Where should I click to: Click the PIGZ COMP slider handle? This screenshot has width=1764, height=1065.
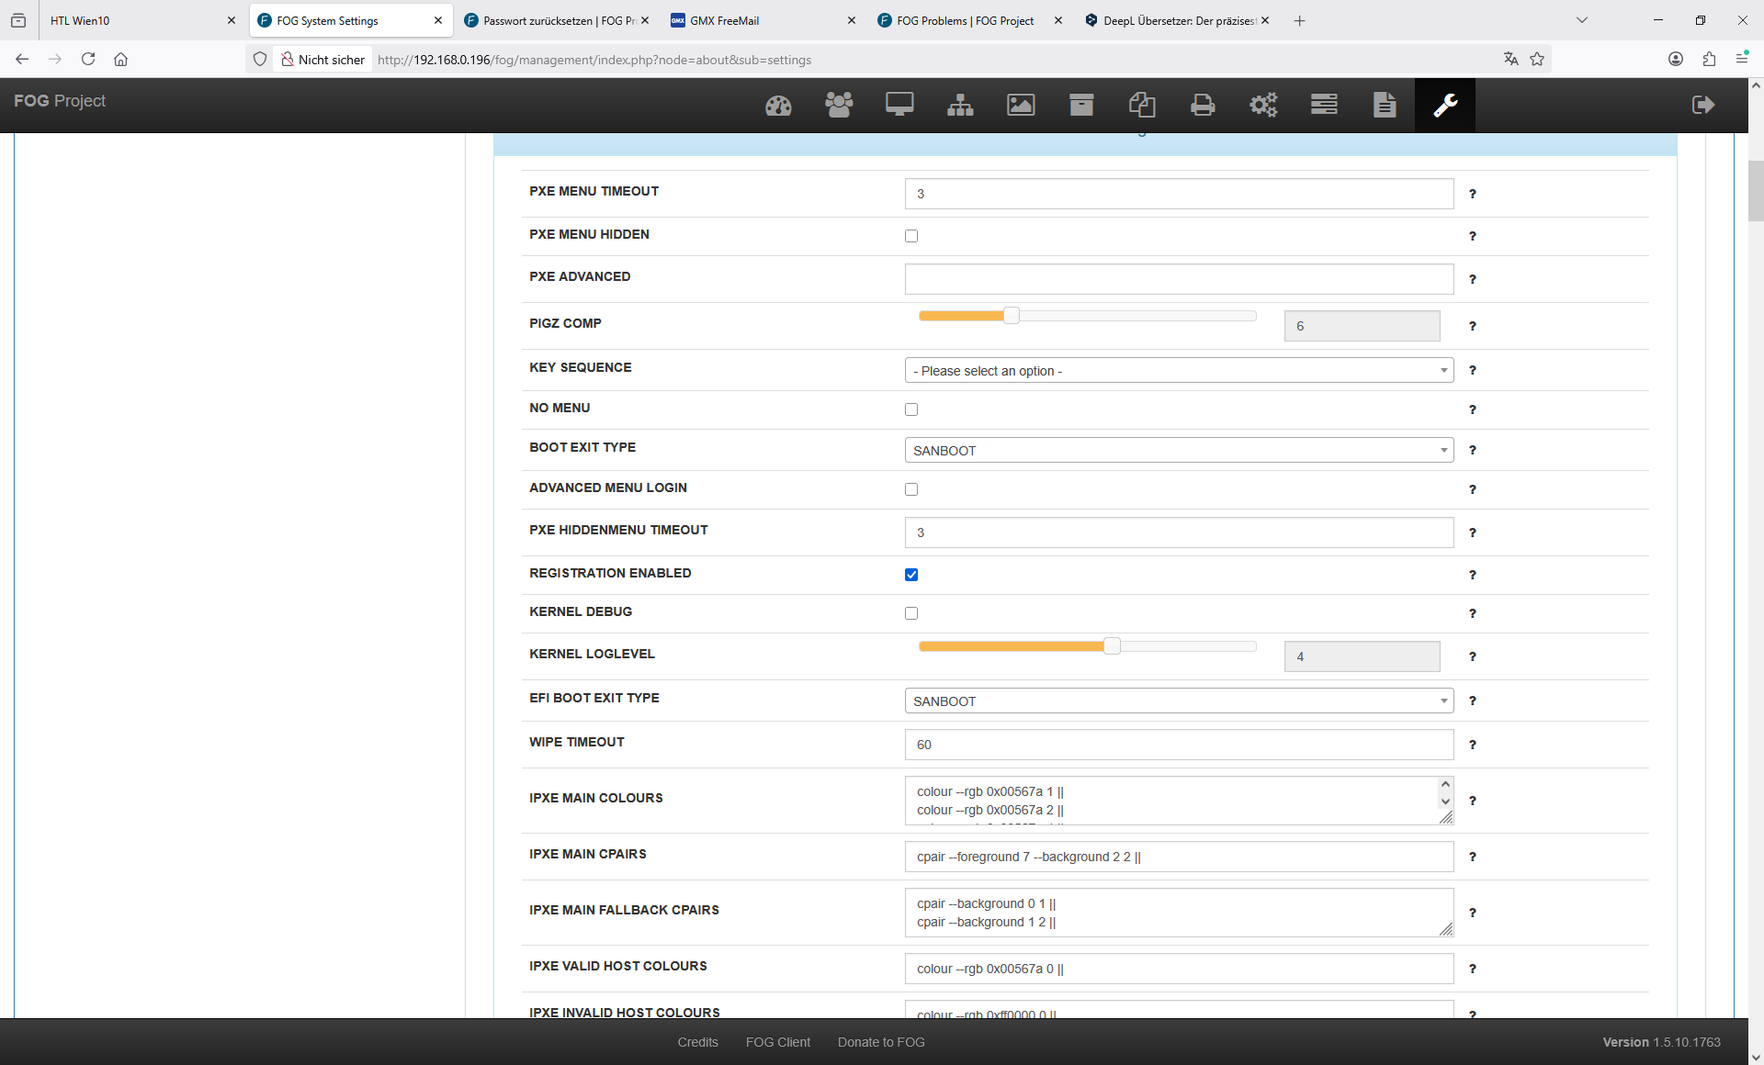[1011, 316]
